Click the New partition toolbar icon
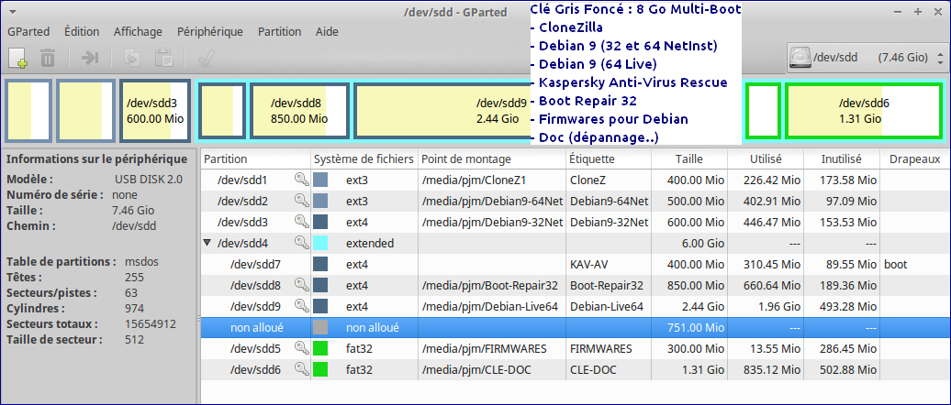This screenshot has width=951, height=405. coord(18,59)
